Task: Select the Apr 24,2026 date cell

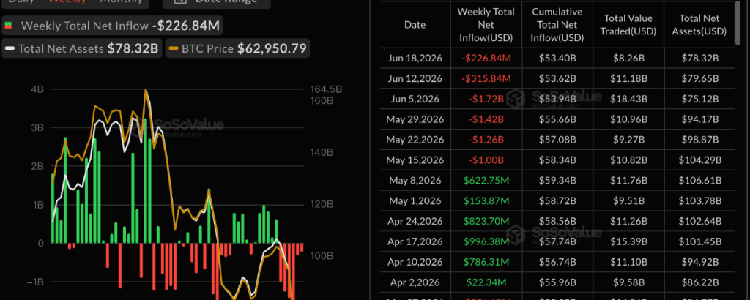Action: coord(415,221)
